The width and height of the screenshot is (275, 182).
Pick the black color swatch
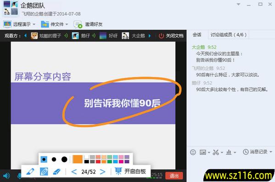87,162
